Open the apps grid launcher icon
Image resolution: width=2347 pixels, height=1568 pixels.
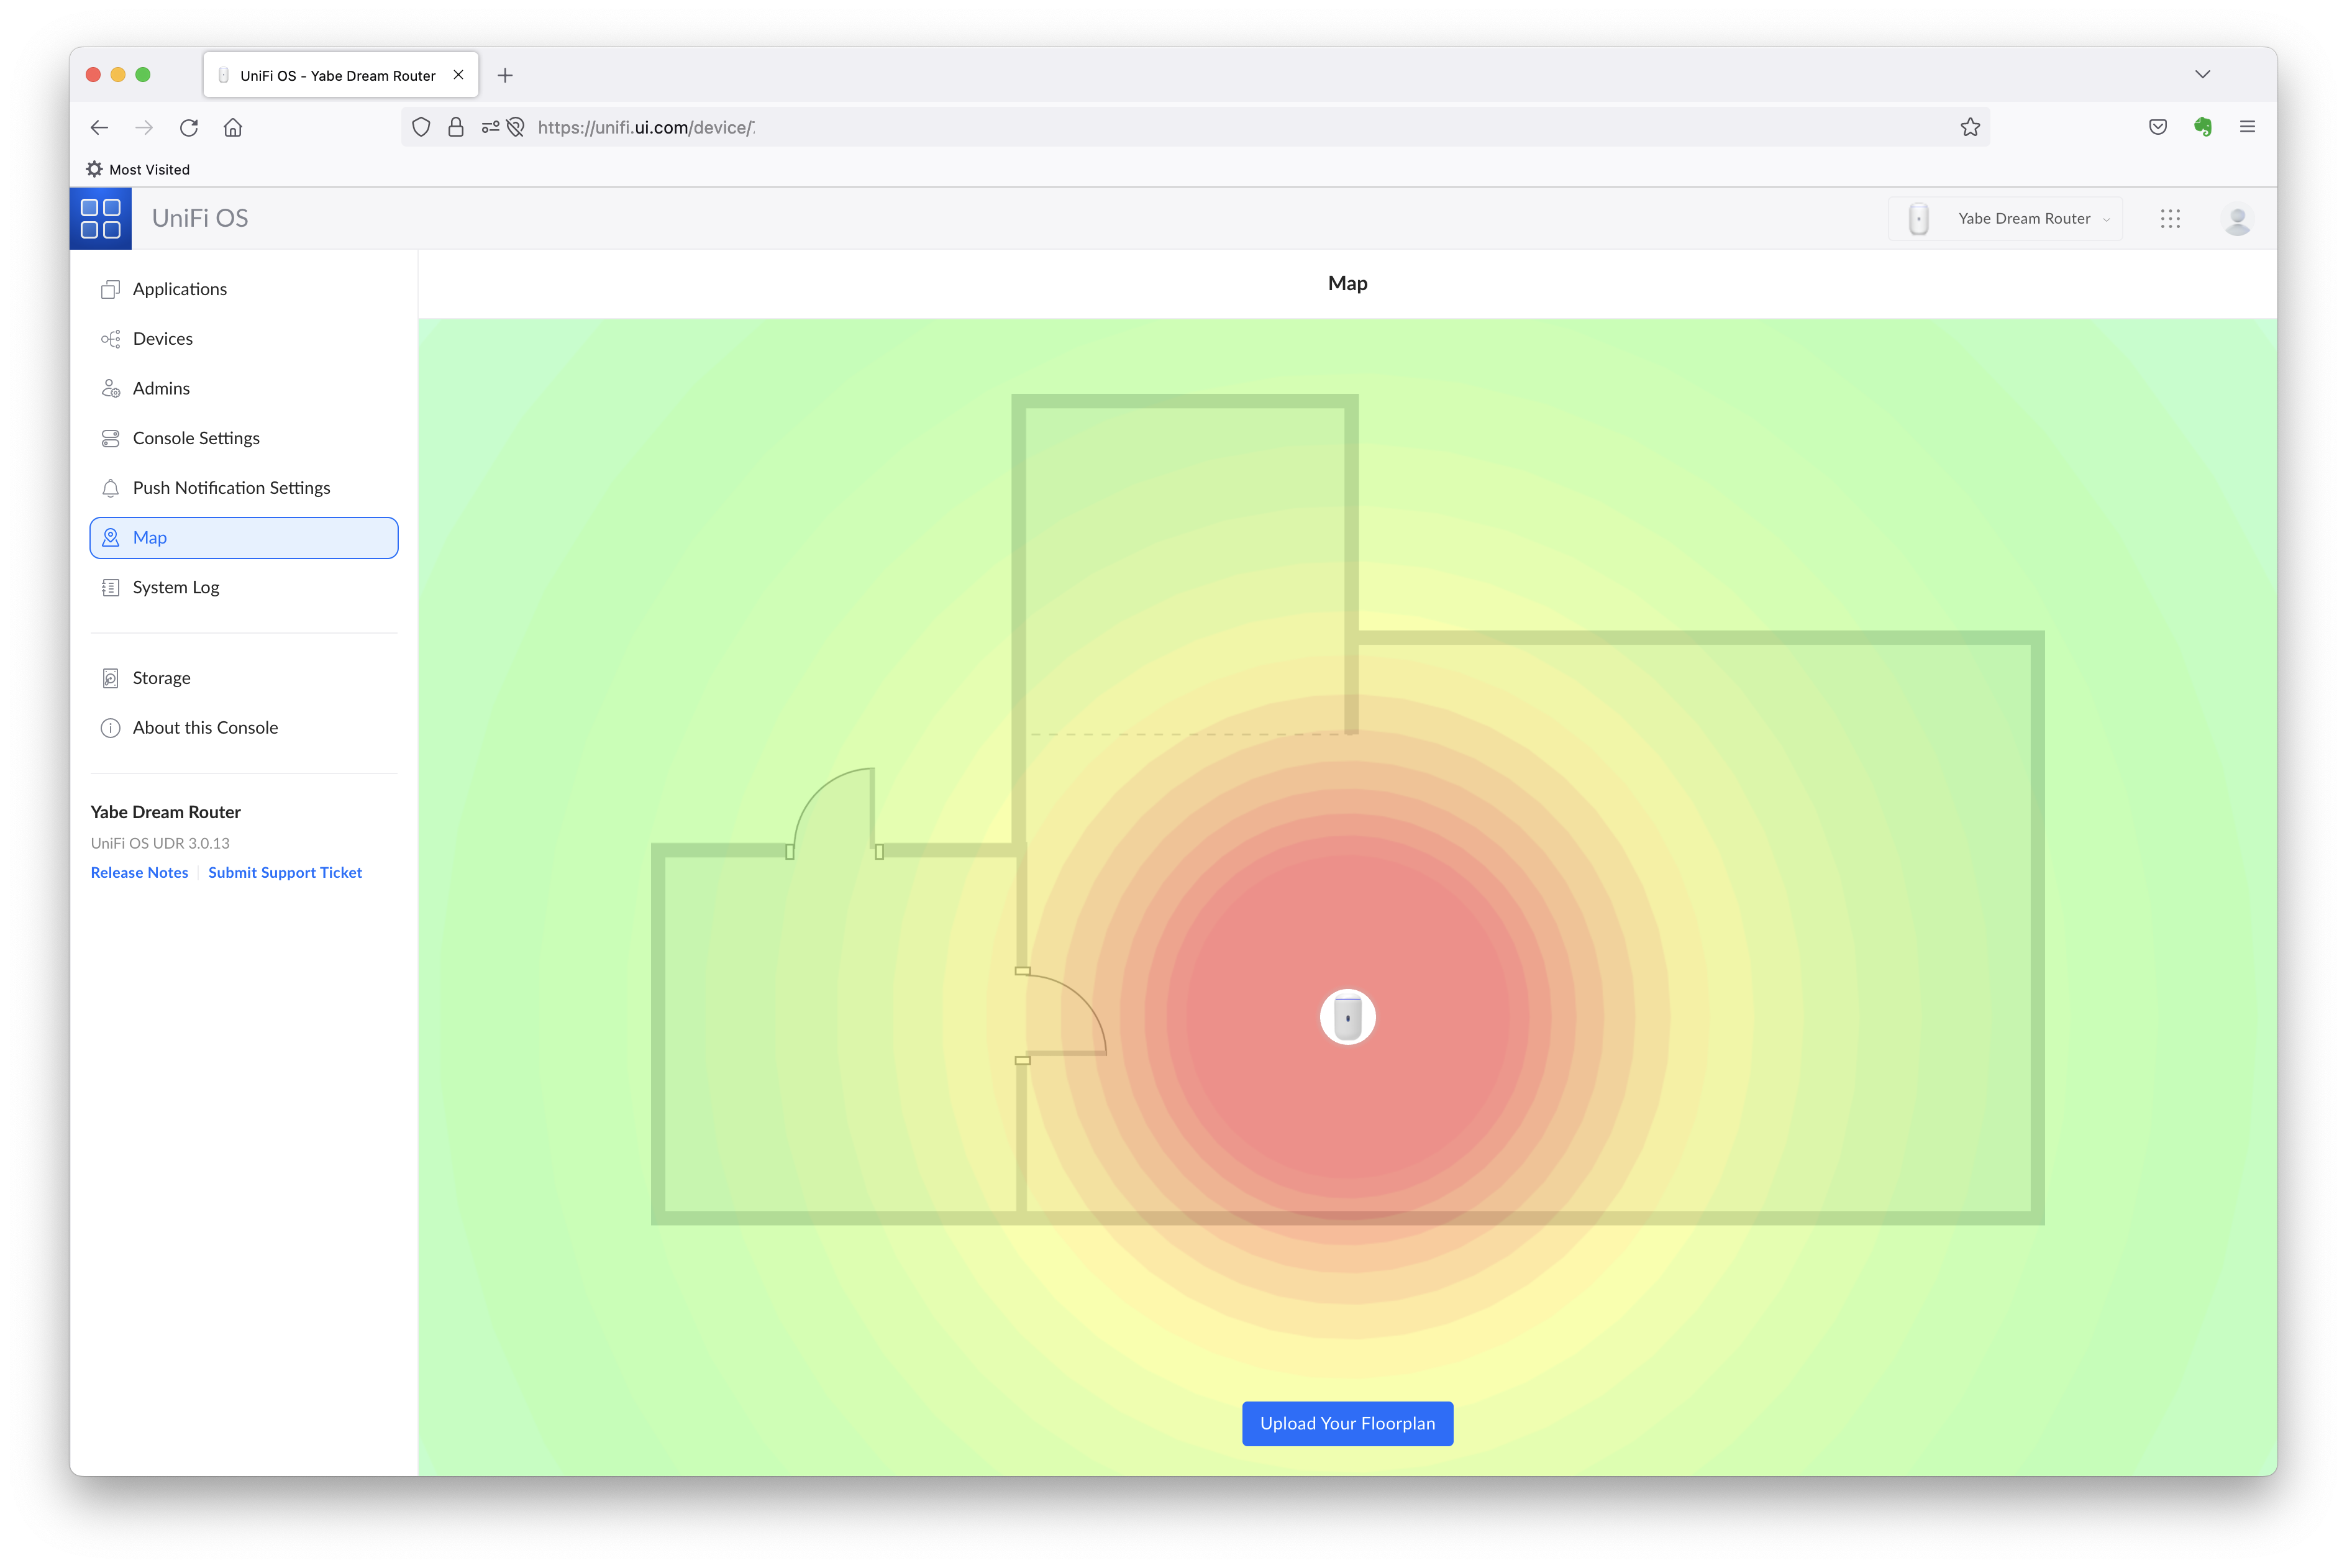(x=2169, y=218)
